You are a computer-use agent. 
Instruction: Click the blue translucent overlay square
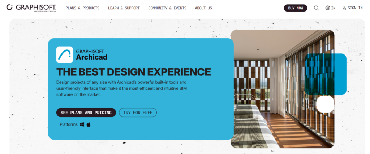click(x=326, y=74)
